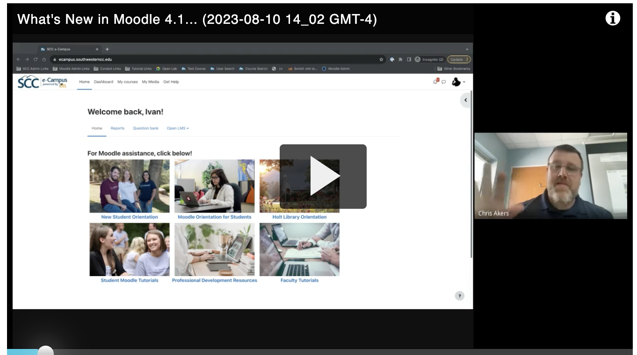Open a new browser tab
Image resolution: width=637 pixels, height=355 pixels.
click(107, 49)
